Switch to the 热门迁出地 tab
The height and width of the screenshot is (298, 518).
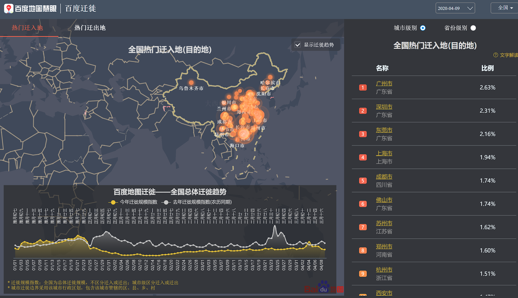(x=90, y=28)
